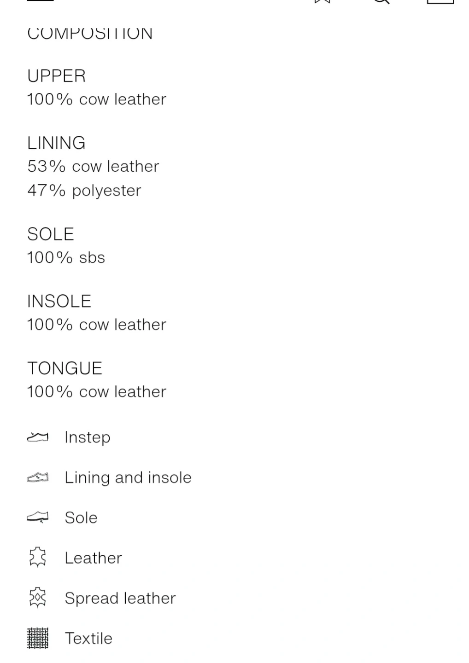Click the Leather hide symbol icon
The image size is (469, 663).
[x=37, y=558]
